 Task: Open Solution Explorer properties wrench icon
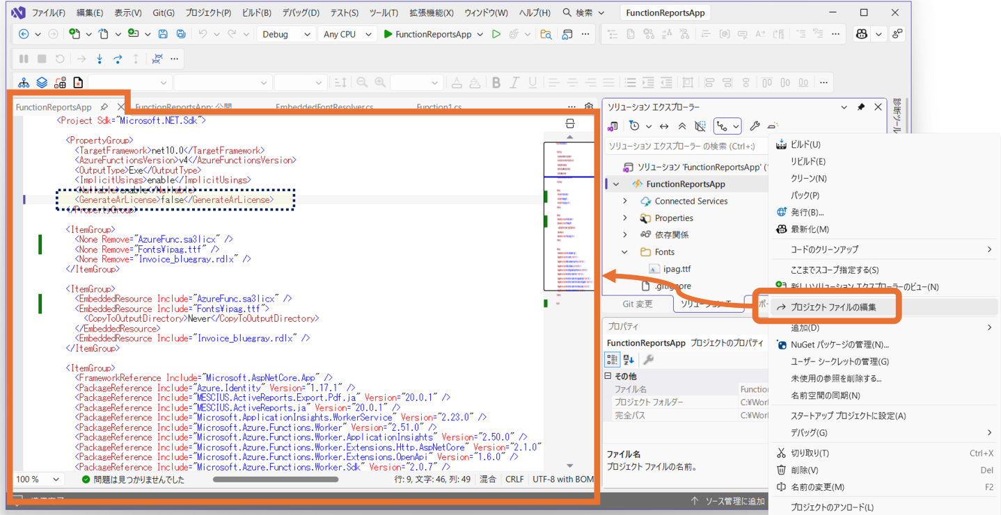(x=755, y=126)
